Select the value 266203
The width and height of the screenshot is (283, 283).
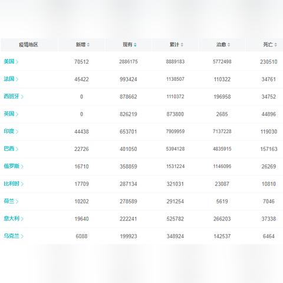(222, 219)
